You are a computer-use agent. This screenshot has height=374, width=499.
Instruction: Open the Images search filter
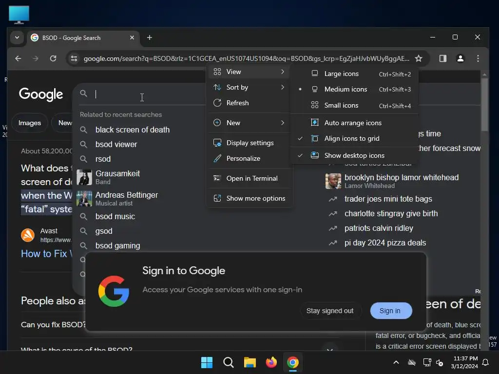[30, 123]
